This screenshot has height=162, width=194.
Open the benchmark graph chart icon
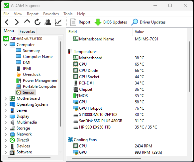pos(58,22)
